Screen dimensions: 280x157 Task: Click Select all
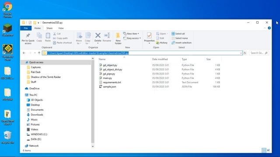[178, 34]
